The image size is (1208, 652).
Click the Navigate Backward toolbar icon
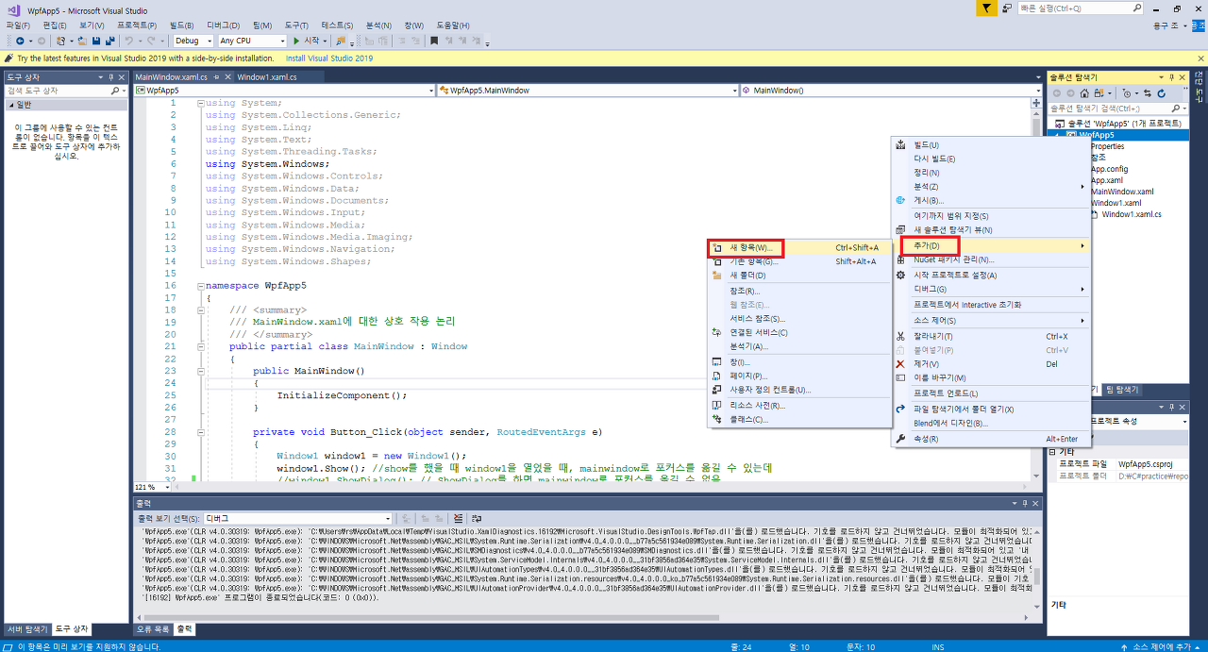[20, 41]
